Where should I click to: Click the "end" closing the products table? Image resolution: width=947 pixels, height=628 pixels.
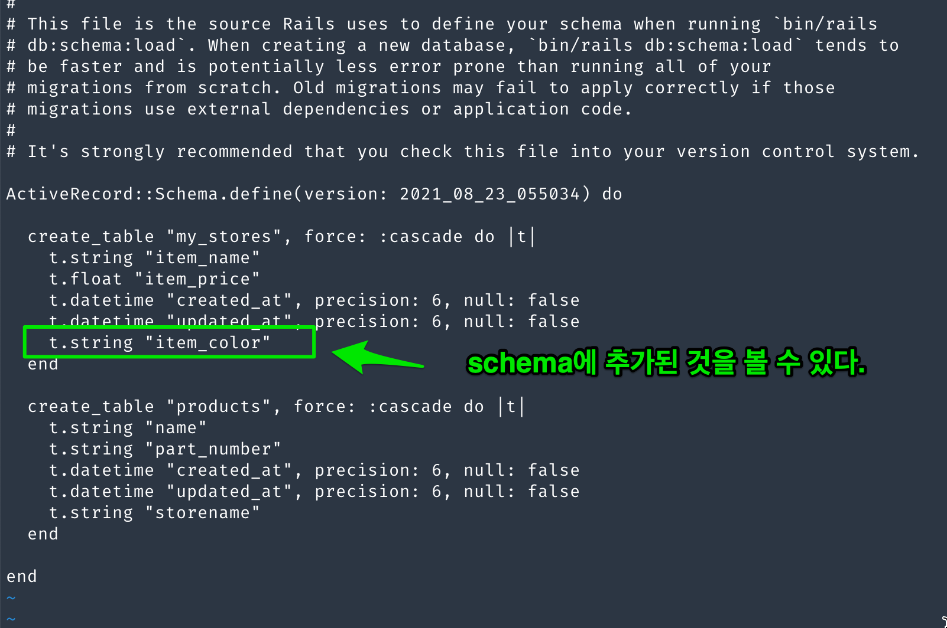coord(43,534)
